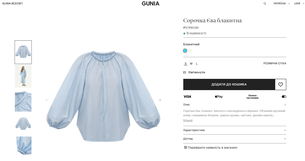Viewport: 305px width, 161px height.
Task: Click the store icon beside Перевірити наявність
Action: pos(185,148)
